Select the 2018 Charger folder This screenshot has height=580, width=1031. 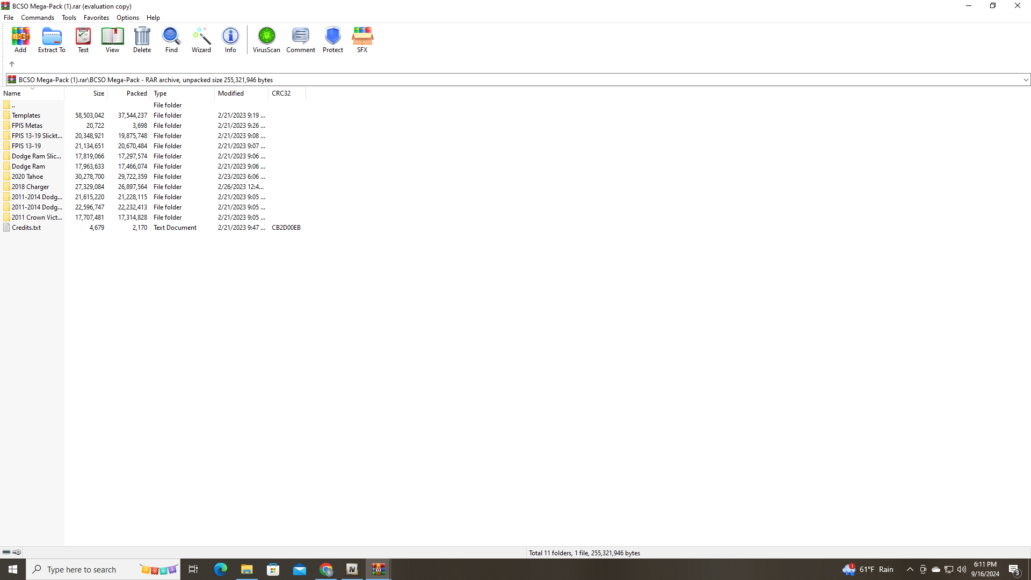[30, 187]
